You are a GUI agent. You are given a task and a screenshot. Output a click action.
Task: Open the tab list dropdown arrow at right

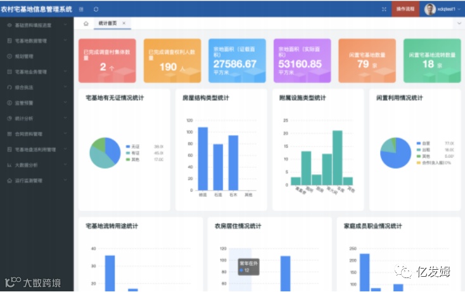click(x=459, y=23)
